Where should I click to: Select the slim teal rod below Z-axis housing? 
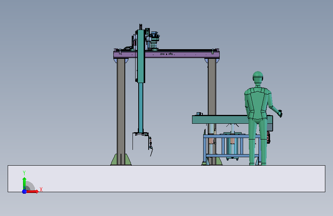[141, 108]
